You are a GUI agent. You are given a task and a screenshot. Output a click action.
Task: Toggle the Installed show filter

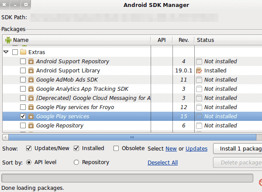pos(76,148)
